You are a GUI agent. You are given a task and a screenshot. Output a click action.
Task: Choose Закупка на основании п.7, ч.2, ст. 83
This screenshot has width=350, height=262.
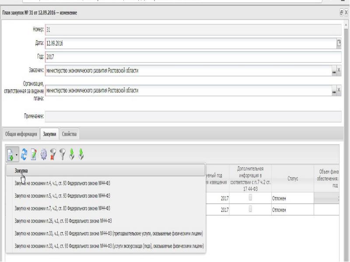105,208
